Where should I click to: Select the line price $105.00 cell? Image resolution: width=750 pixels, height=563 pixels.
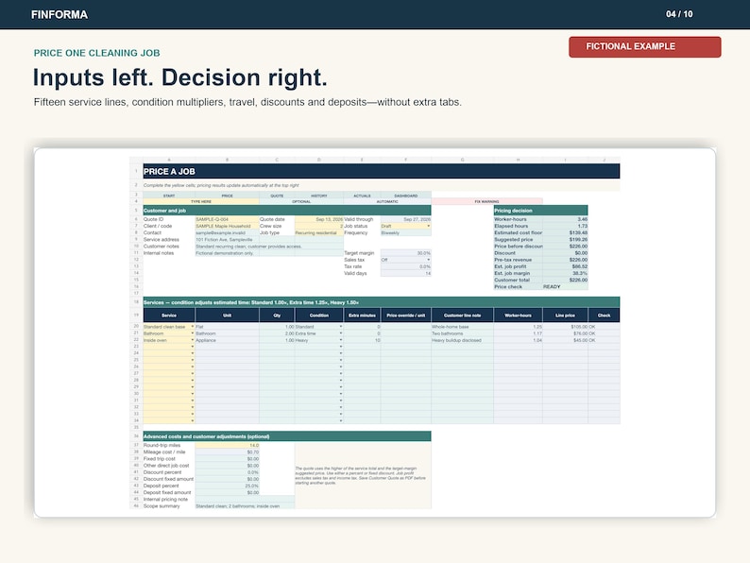566,327
